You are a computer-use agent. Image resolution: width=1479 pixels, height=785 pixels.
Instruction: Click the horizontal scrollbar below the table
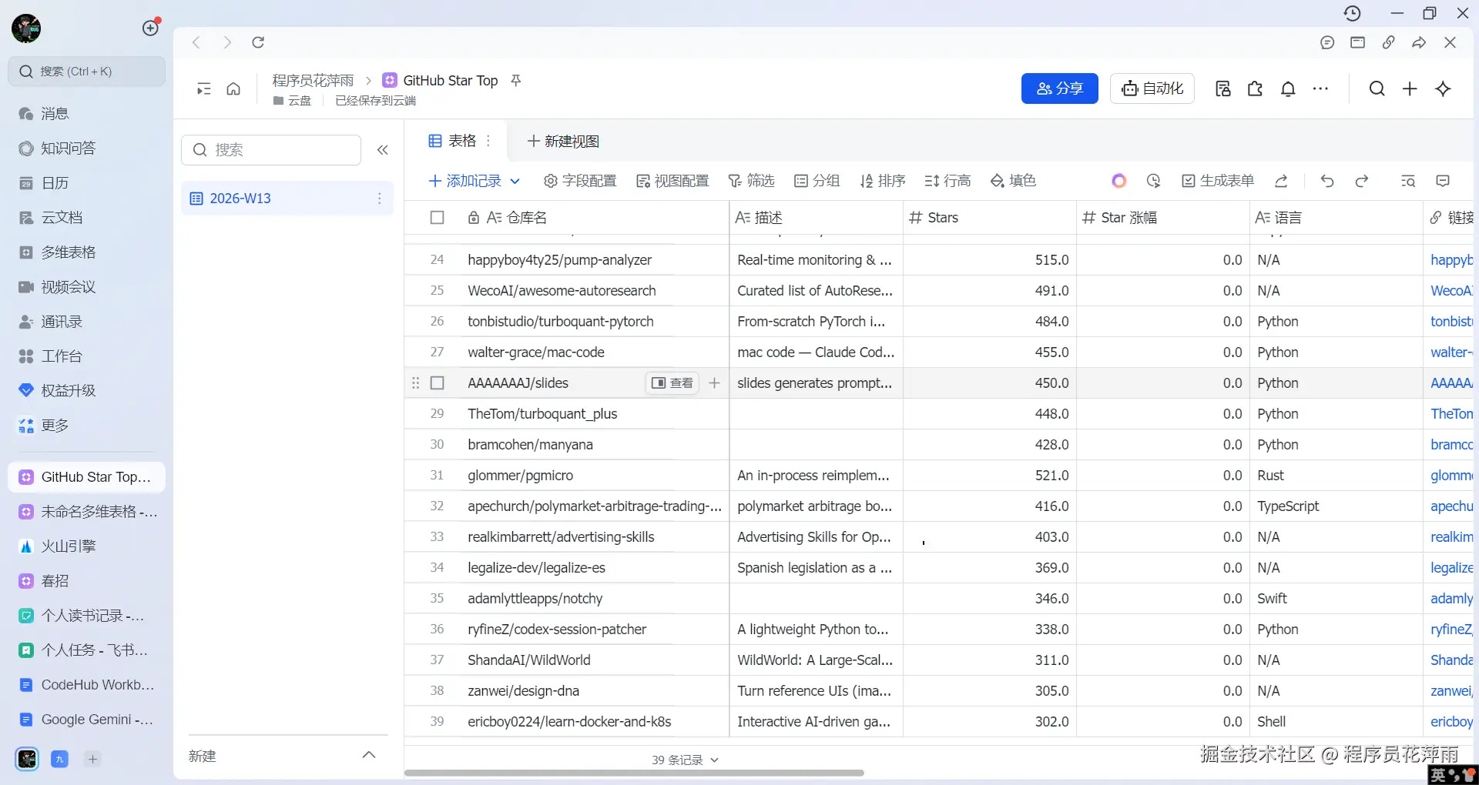[634, 773]
